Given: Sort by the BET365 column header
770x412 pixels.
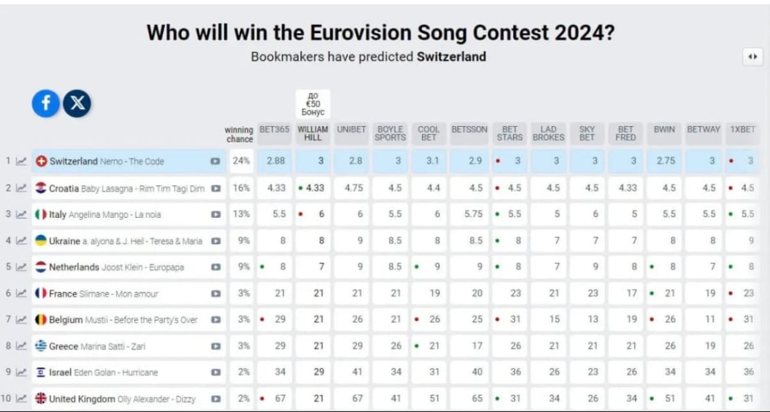Looking at the screenshot, I should [x=274, y=129].
